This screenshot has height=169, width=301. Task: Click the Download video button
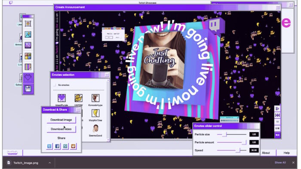coord(61,129)
